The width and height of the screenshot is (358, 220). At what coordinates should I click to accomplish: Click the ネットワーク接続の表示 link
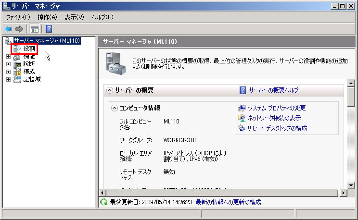click(x=274, y=118)
